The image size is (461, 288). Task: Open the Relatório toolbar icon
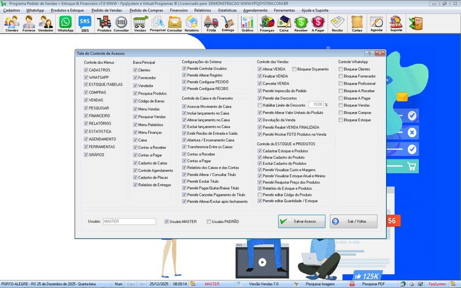pos(192,24)
